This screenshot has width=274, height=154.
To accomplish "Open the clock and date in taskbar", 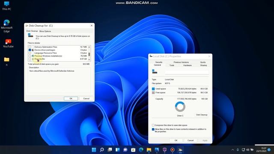I will click(x=262, y=150).
